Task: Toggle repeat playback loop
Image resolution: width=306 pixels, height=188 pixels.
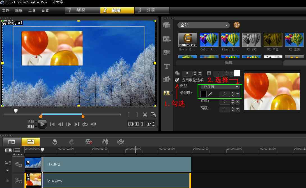Action: pos(85,124)
